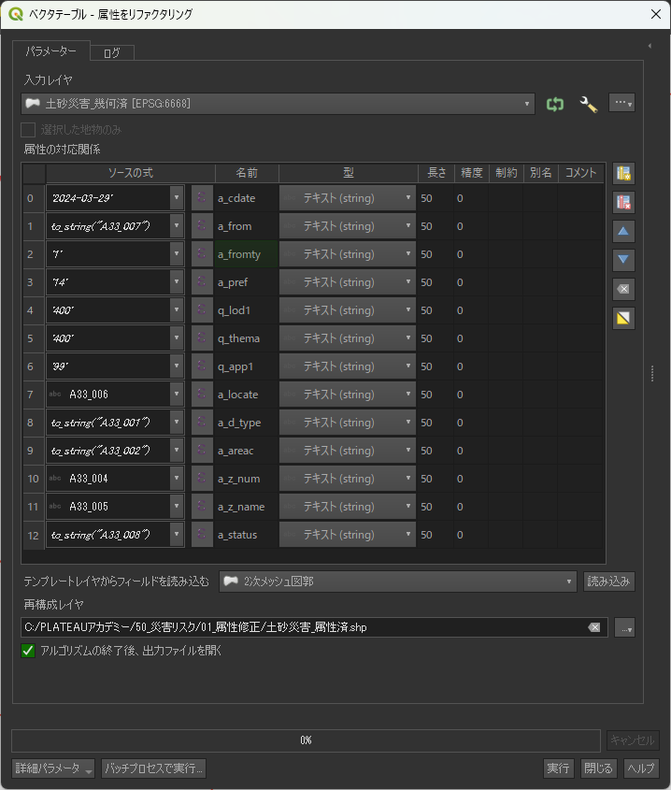This screenshot has height=790, width=671.
Task: Toggle the open output file after running checkbox
Action: (28, 651)
